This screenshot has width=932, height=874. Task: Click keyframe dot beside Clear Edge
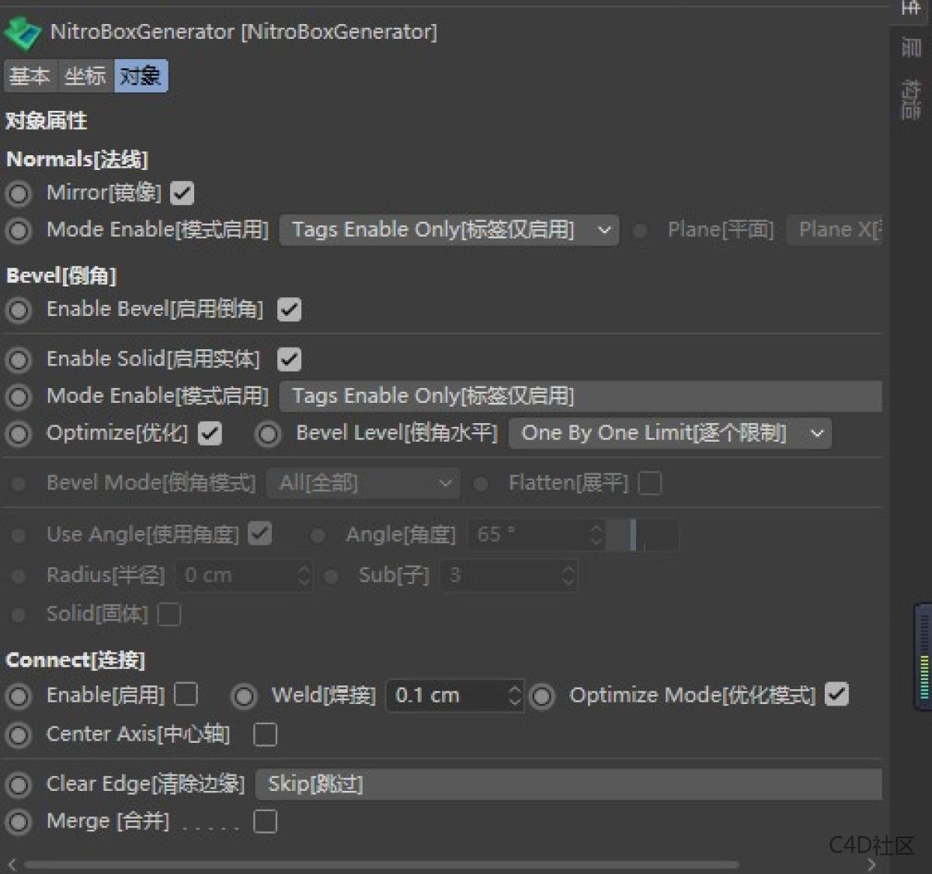[19, 785]
